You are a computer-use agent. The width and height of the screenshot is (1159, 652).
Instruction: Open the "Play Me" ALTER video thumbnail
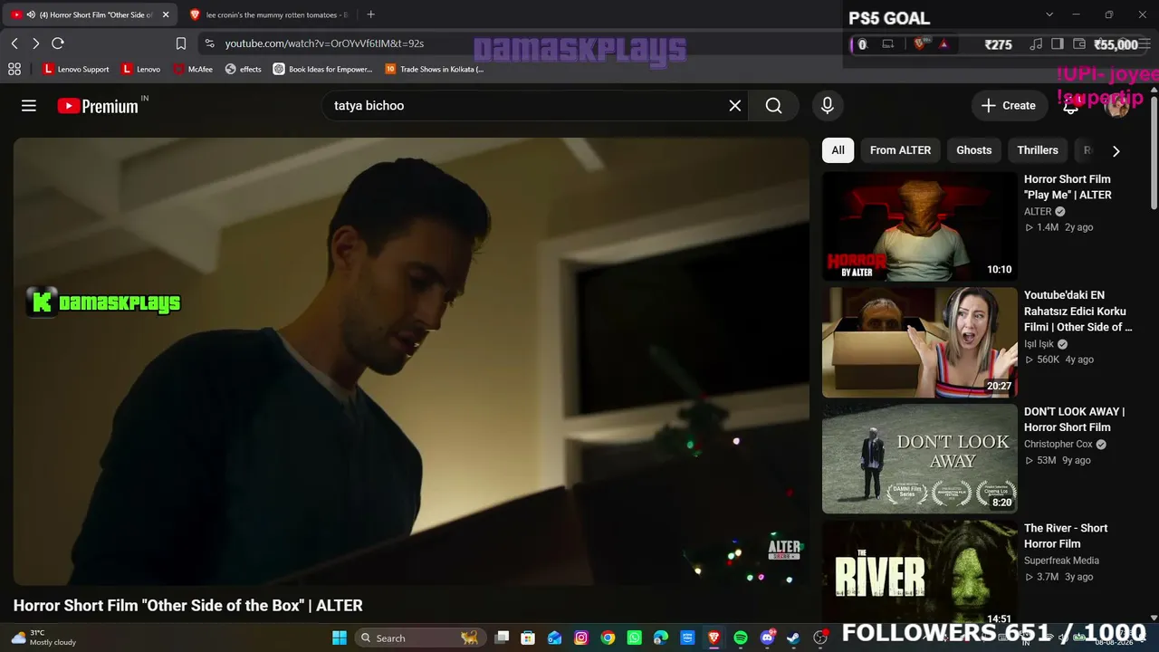click(920, 226)
